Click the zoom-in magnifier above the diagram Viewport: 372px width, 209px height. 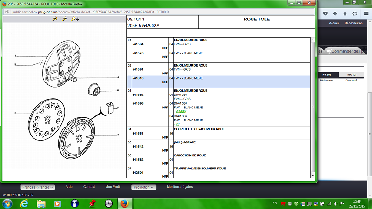click(55, 19)
